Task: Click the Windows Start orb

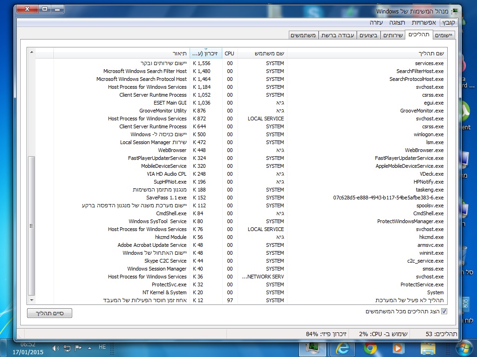Action: coord(463,347)
